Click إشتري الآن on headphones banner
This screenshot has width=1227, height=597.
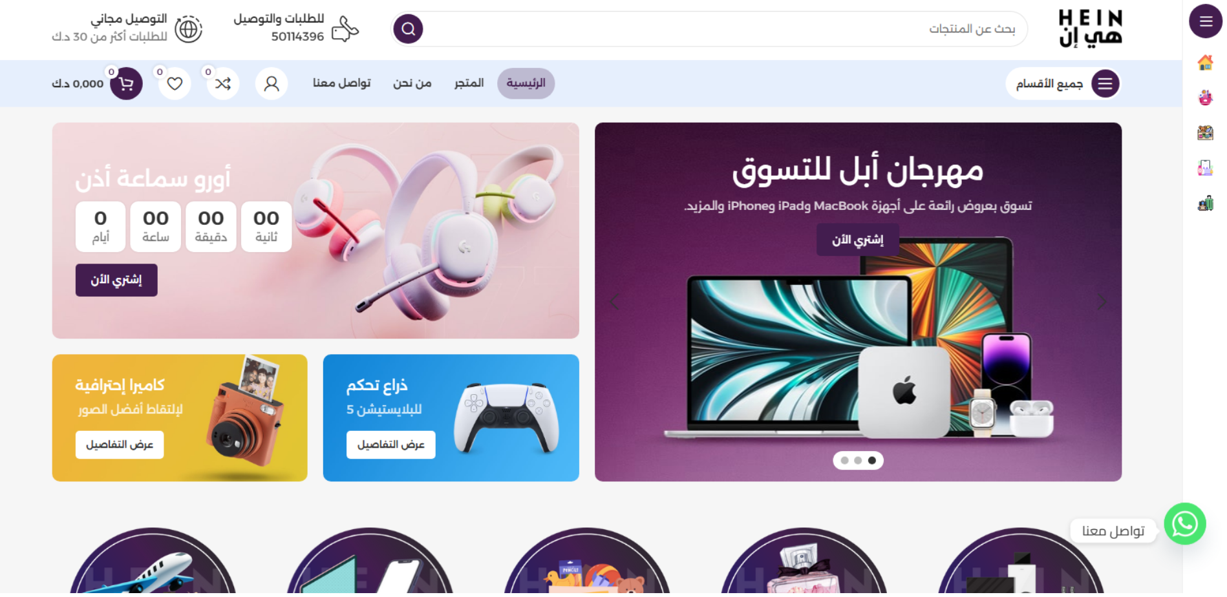(x=116, y=280)
